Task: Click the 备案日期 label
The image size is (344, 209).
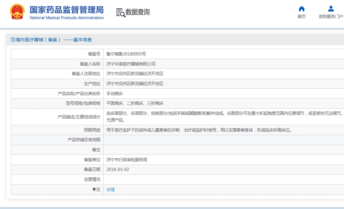Action: point(92,170)
